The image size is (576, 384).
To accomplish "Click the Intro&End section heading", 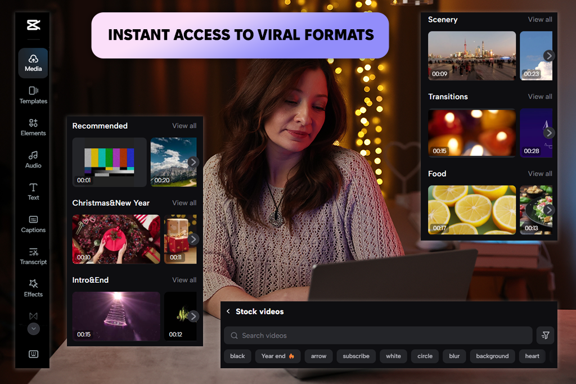I will tap(91, 280).
